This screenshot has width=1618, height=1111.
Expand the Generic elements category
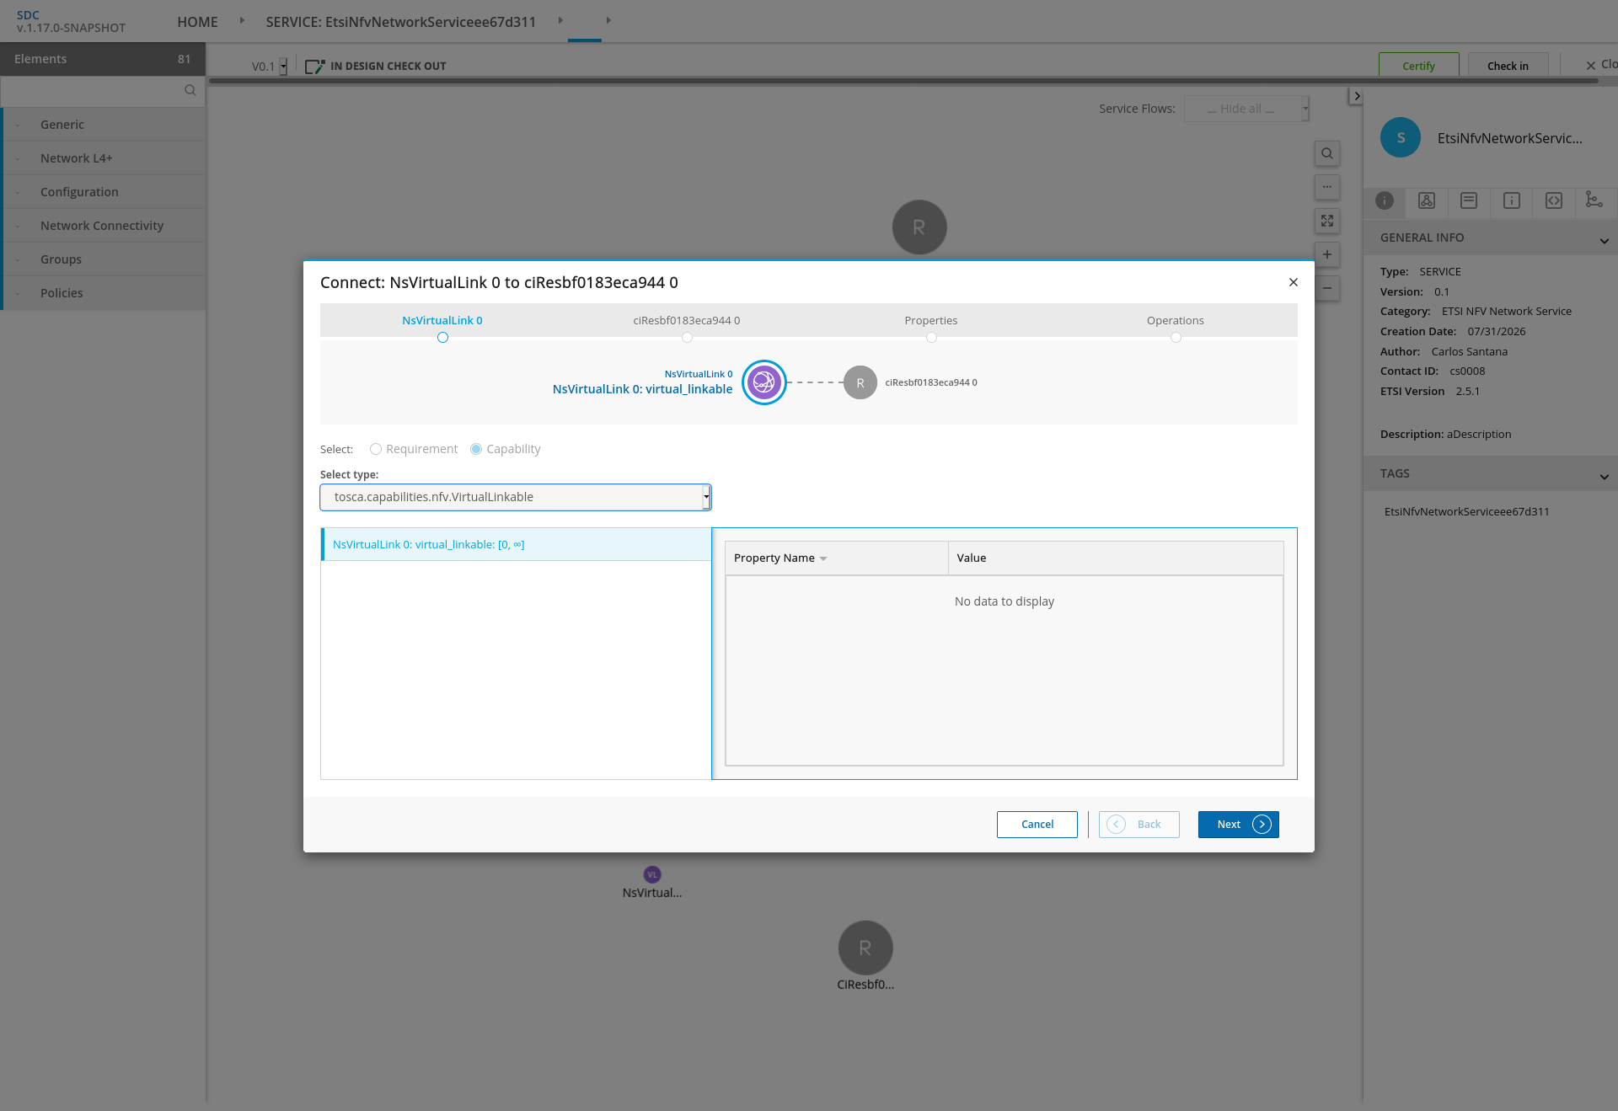[x=103, y=125]
